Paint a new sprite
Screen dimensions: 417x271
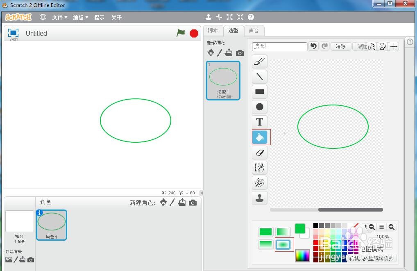[x=172, y=202]
